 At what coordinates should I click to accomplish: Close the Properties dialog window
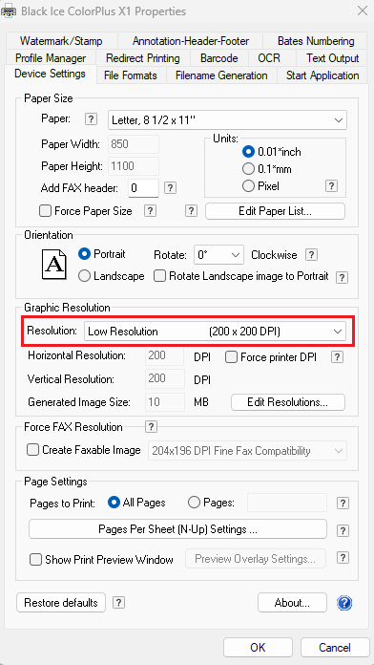pyautogui.click(x=363, y=11)
